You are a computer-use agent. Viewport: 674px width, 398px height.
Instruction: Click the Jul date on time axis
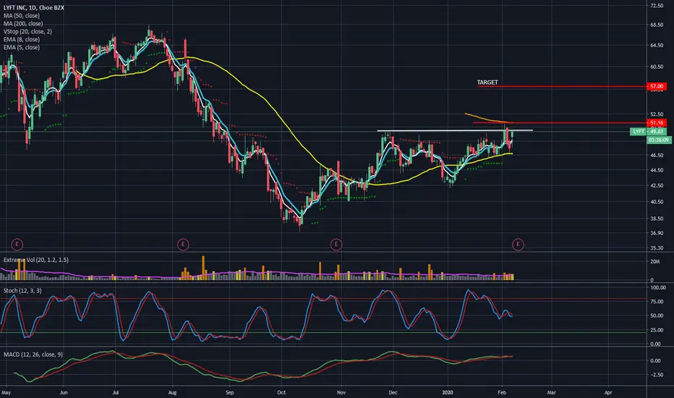click(115, 392)
